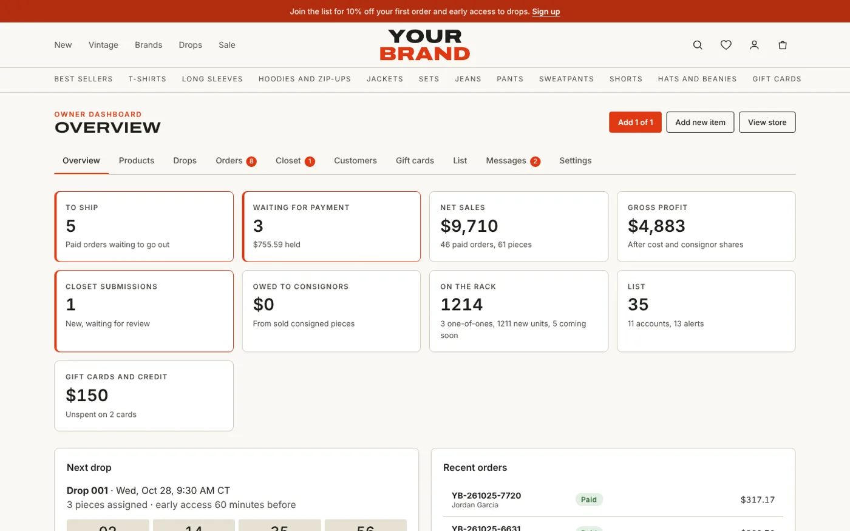This screenshot has width=850, height=531.
Task: Select the Customers tab
Action: (x=355, y=161)
